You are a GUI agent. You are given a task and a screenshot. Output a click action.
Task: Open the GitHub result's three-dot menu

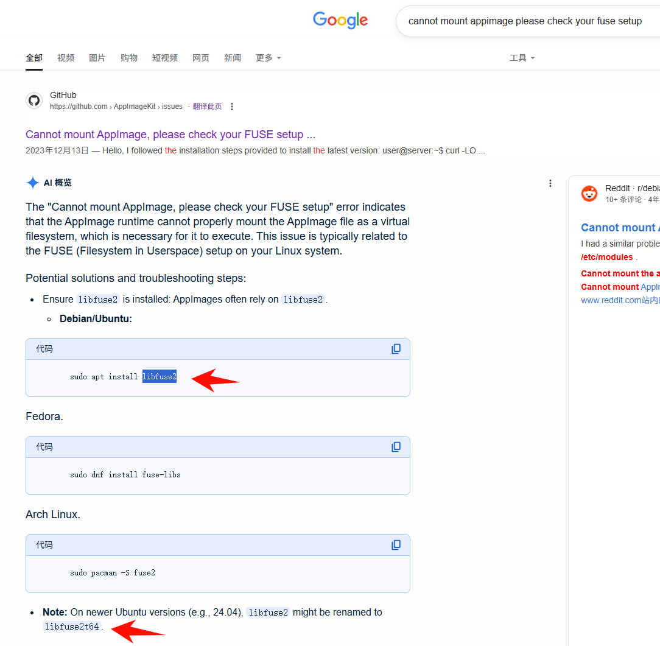tap(231, 107)
